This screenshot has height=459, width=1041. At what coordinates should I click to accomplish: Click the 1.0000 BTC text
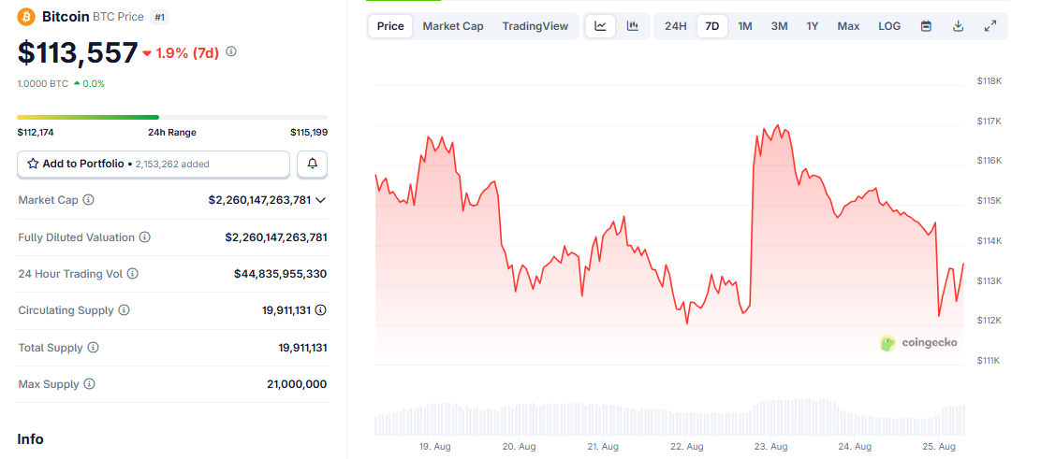pyautogui.click(x=43, y=83)
